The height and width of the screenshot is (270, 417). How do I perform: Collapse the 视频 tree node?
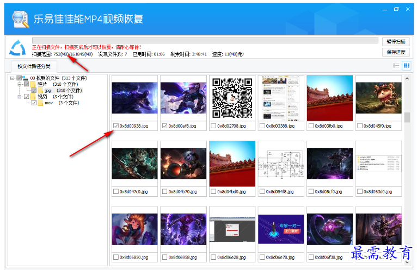click(x=19, y=97)
